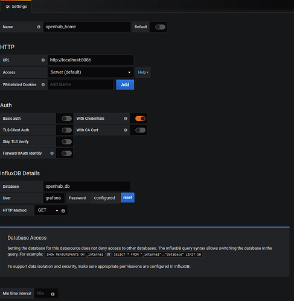Image resolution: width=294 pixels, height=301 pixels.
Task: Click the info icon next to Name
Action: coord(39,27)
